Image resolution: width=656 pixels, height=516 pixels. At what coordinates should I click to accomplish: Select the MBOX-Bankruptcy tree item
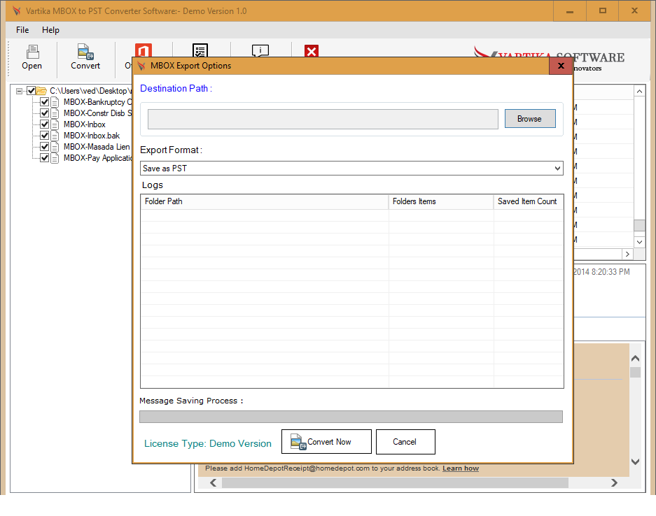(x=97, y=102)
